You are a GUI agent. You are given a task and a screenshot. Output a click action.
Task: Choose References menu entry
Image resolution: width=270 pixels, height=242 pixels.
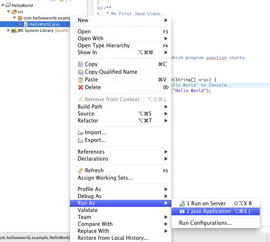(121, 152)
